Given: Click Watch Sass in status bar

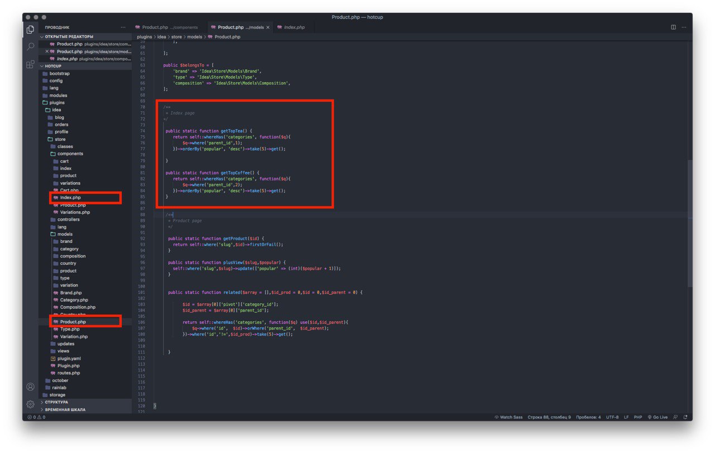Looking at the screenshot, I should point(508,417).
